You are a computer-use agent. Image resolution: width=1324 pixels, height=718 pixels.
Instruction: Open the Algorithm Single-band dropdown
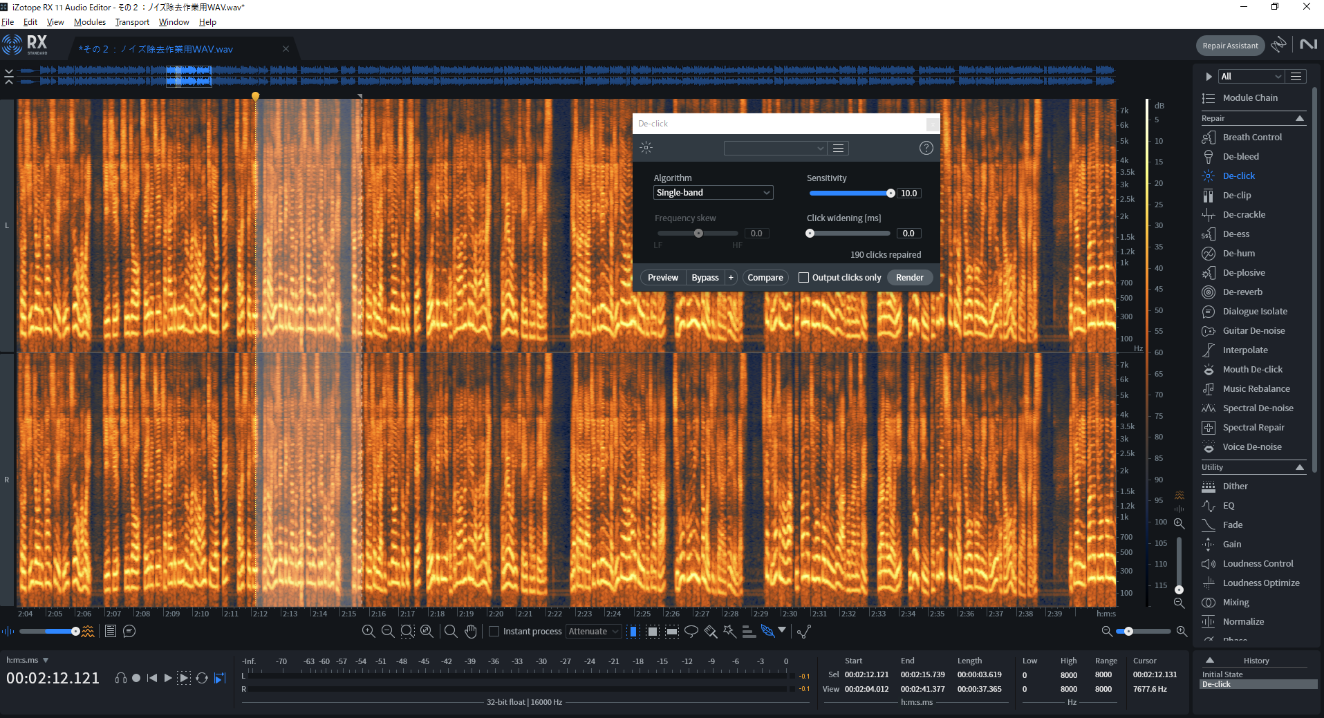pos(713,193)
